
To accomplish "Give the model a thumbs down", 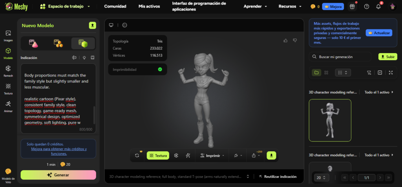I will coord(295,40).
